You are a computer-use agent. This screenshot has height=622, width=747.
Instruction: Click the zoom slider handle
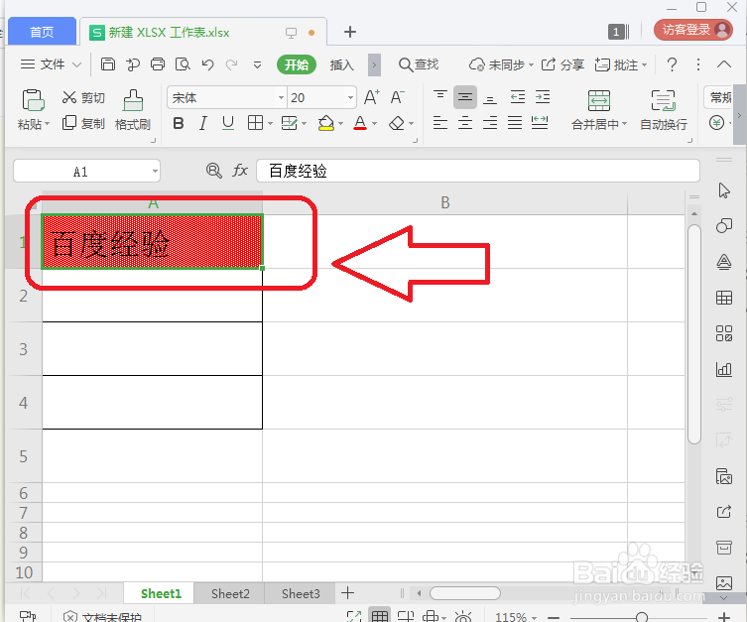tap(641, 617)
